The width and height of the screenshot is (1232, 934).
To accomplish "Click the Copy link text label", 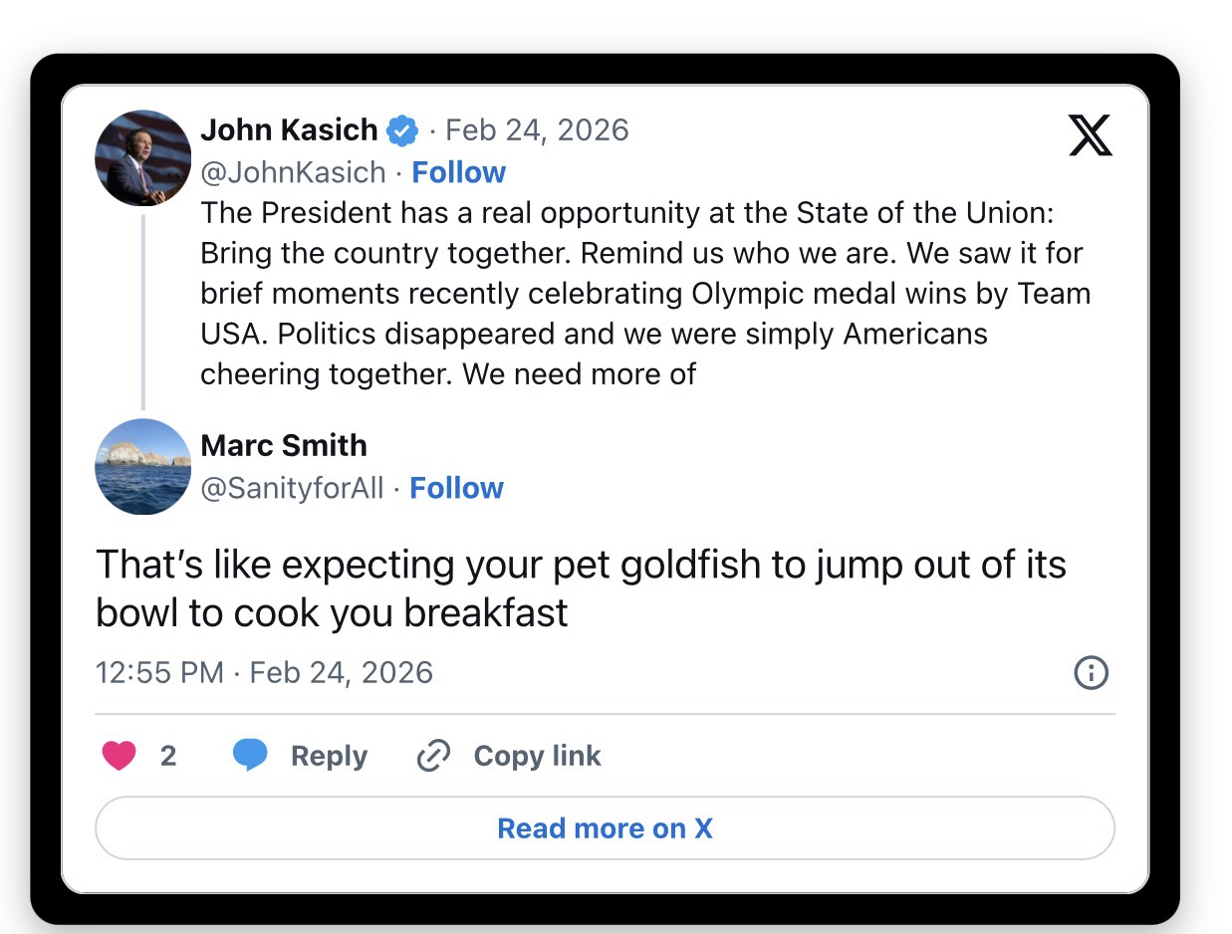I will click(537, 756).
